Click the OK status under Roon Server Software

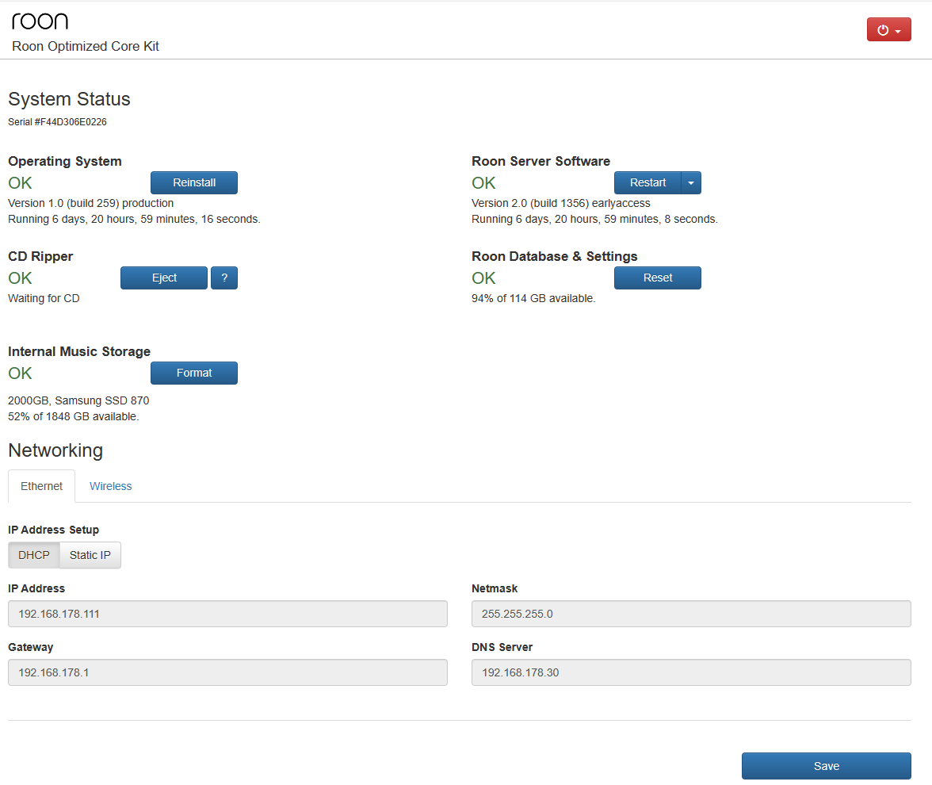(483, 183)
